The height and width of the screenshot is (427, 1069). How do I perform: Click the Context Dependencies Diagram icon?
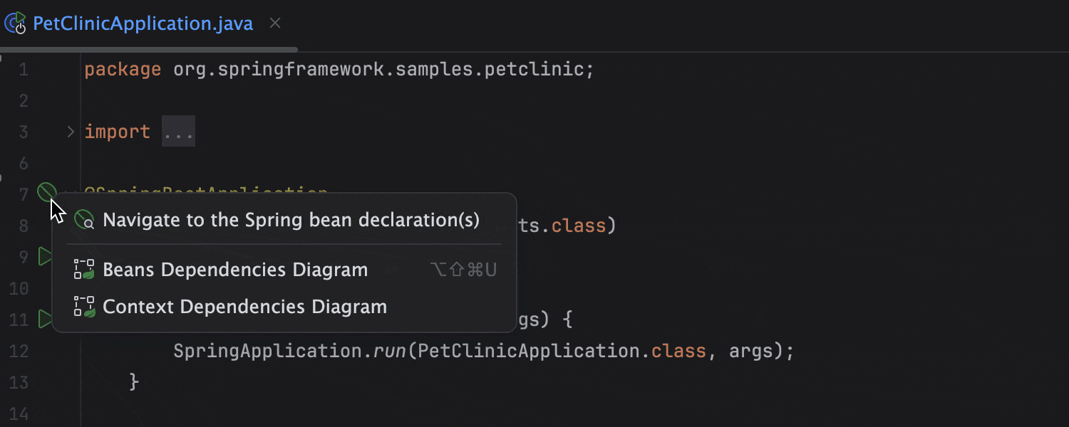click(x=85, y=307)
